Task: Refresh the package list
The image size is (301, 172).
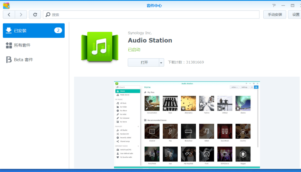Action: point(35,15)
